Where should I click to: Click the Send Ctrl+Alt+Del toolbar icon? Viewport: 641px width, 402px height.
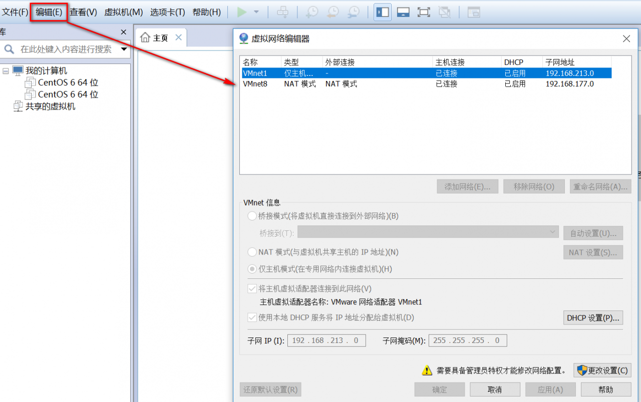pos(282,12)
